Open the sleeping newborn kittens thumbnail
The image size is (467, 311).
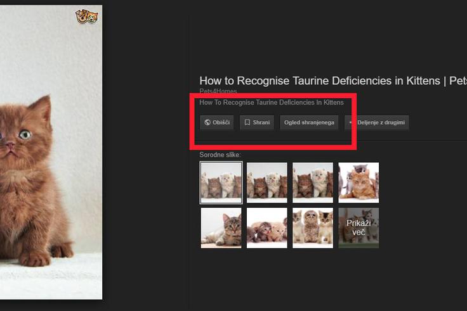tap(267, 228)
